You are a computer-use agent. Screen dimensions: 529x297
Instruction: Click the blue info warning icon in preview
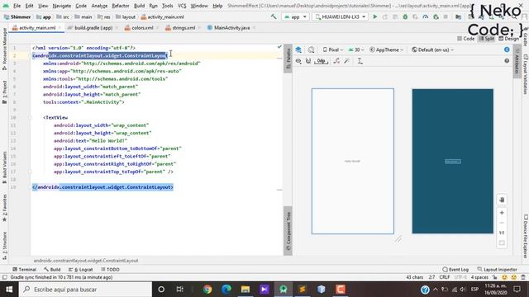507,49
